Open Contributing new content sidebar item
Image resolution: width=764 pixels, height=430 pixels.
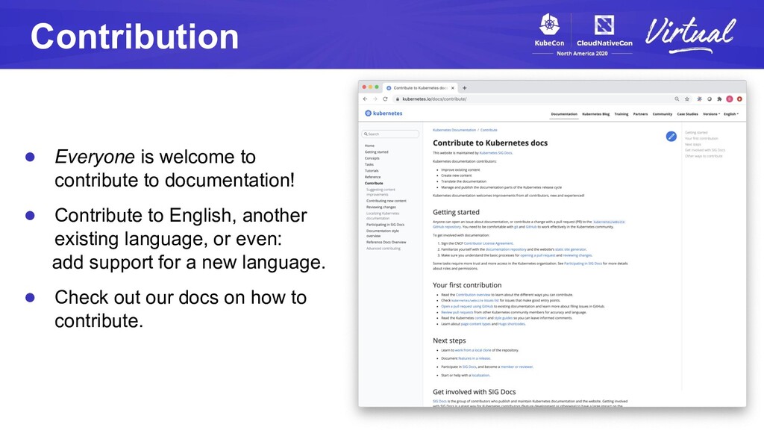coord(386,201)
